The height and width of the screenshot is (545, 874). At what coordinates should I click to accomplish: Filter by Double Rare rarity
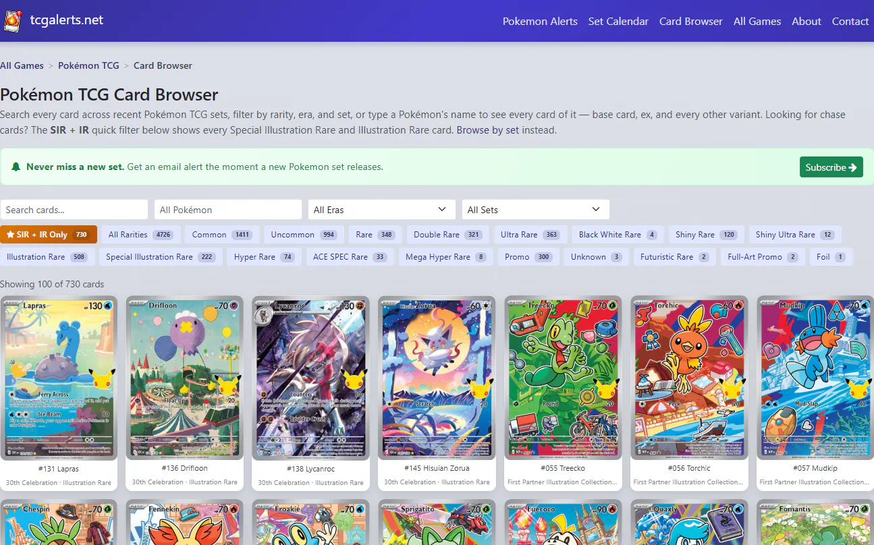point(447,235)
